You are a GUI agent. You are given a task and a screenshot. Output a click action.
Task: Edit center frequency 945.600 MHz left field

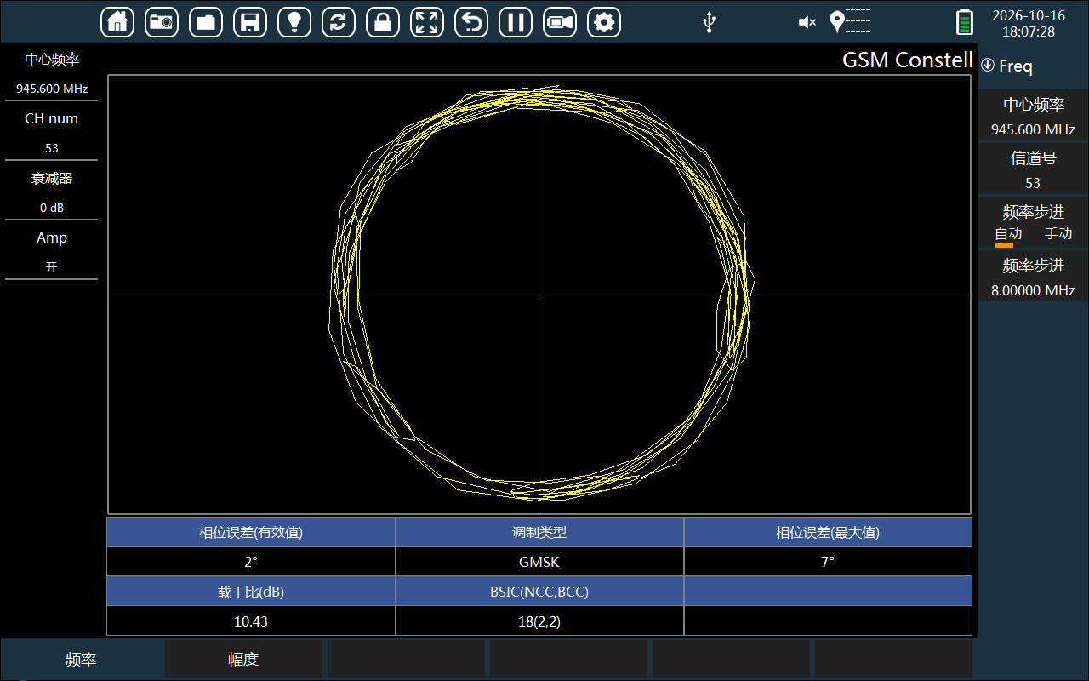pos(52,73)
